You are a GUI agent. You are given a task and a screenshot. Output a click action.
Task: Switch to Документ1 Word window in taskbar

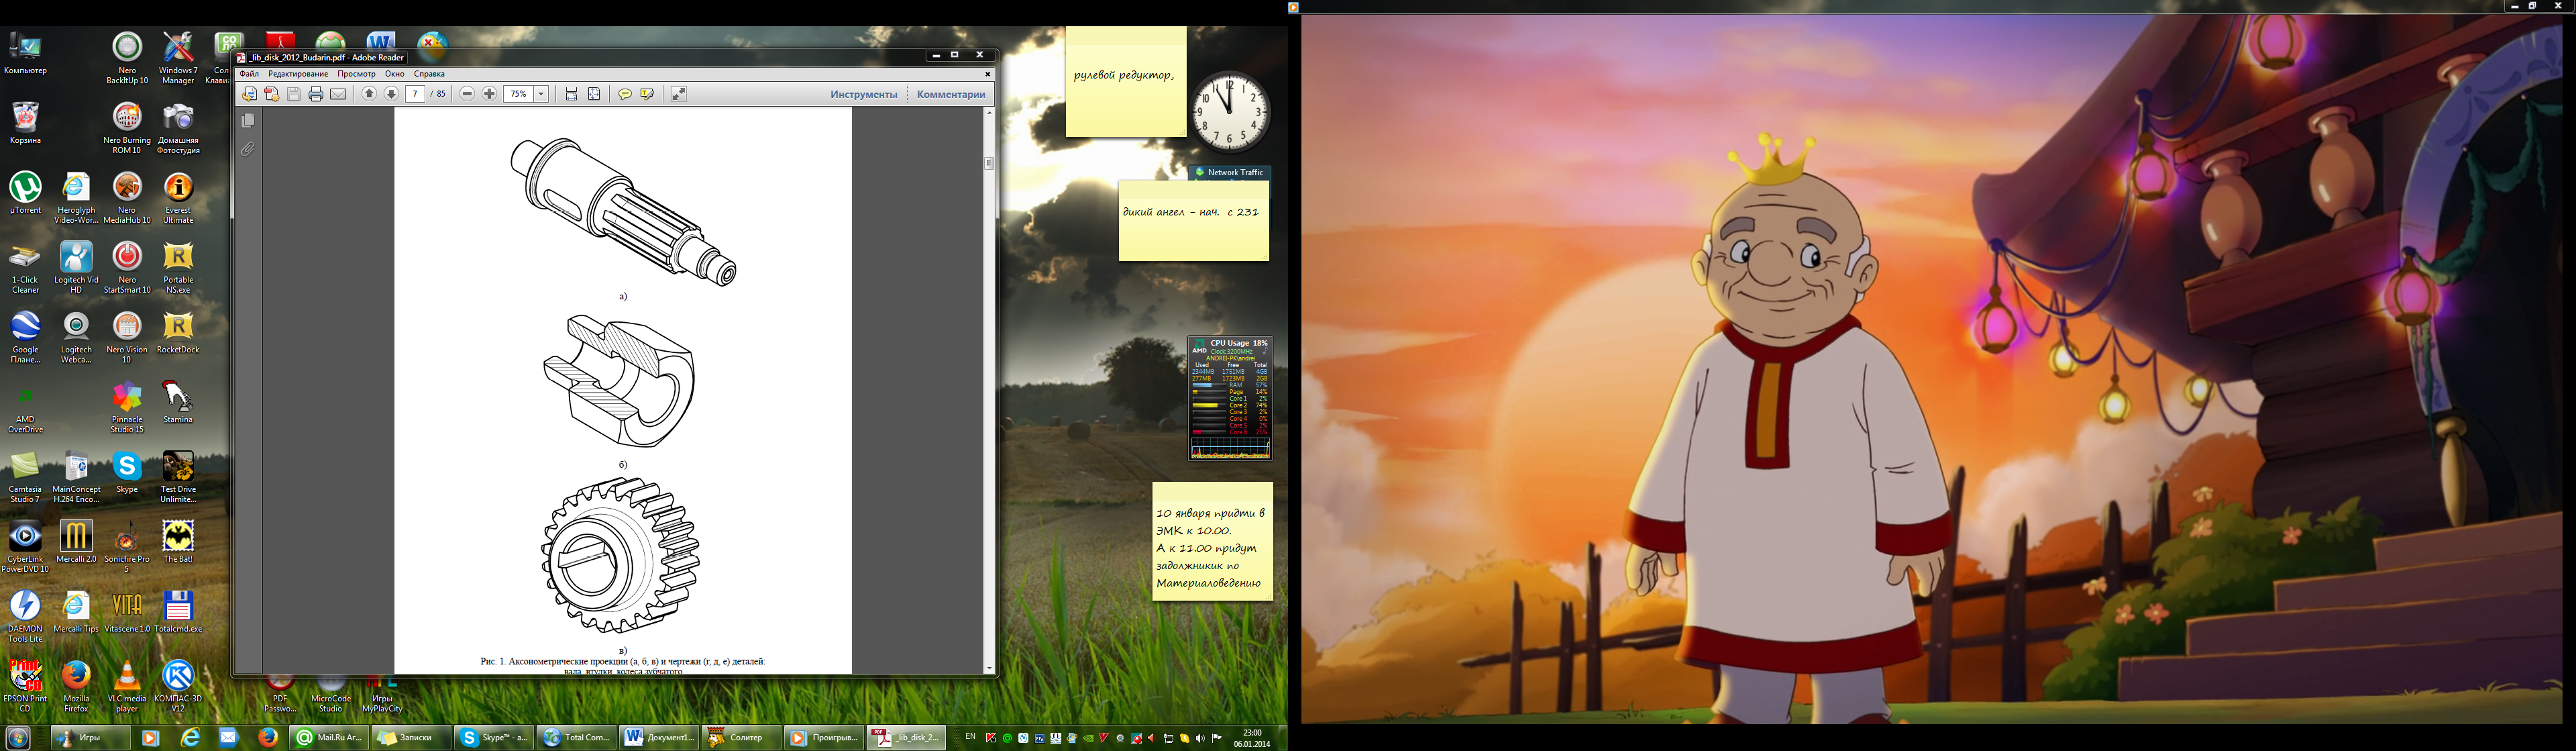658,738
